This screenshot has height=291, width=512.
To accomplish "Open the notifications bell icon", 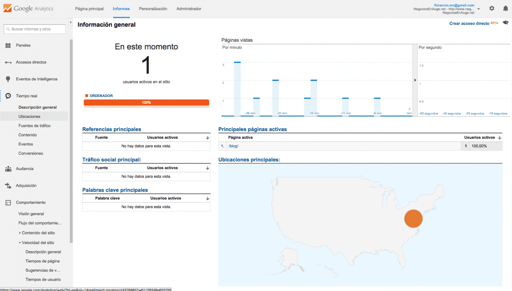I will point(506,9).
